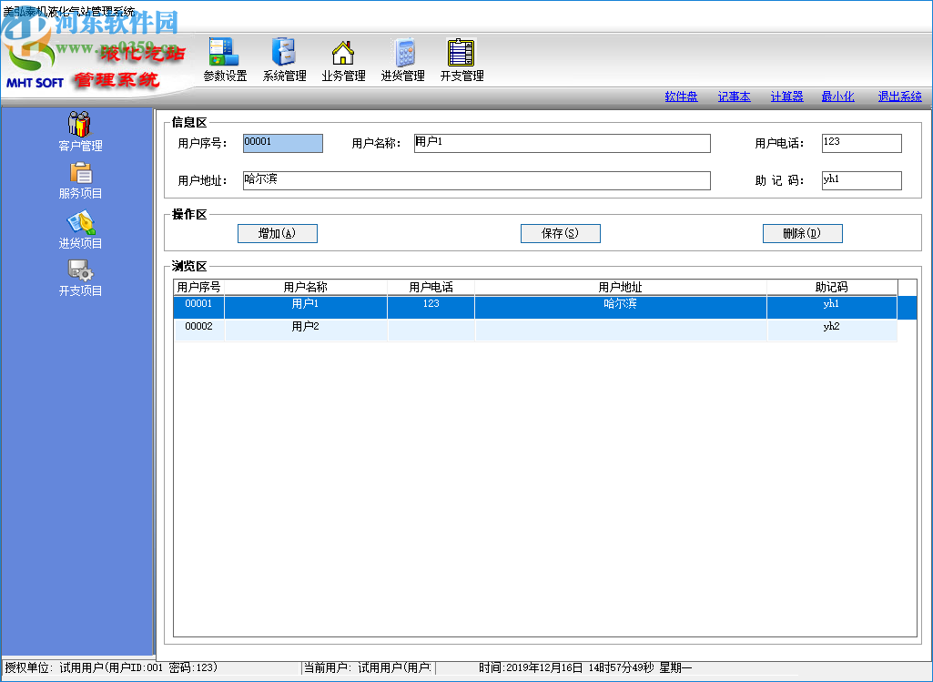Click the 哈尔滨 address cell in table
Image resolution: width=933 pixels, height=682 pixels.
coord(621,307)
